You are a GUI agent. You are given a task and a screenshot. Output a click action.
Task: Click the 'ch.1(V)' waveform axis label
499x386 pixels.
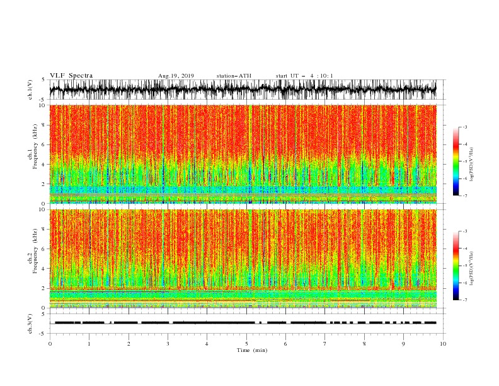click(30, 90)
